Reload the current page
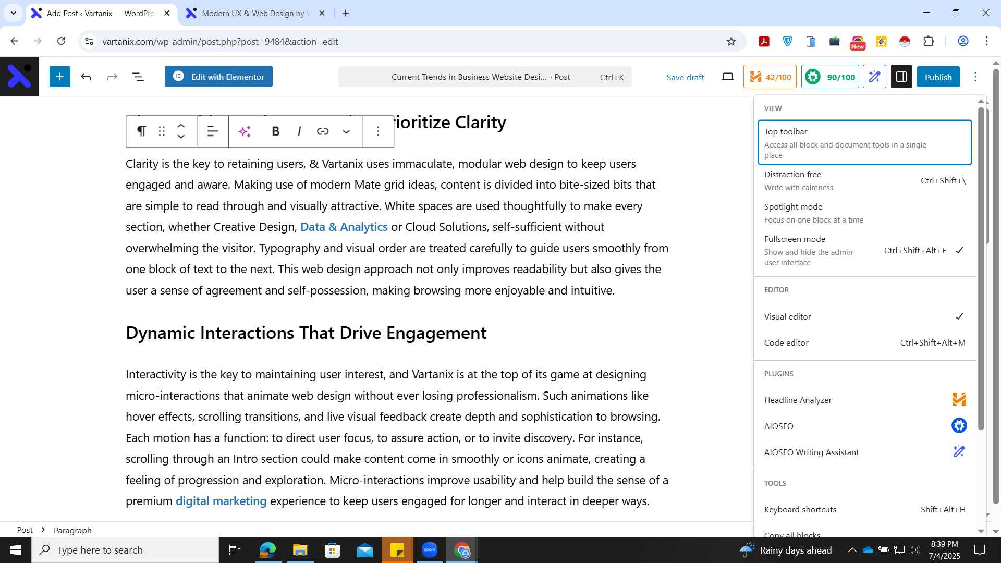Image resolution: width=1001 pixels, height=563 pixels. 61,41
